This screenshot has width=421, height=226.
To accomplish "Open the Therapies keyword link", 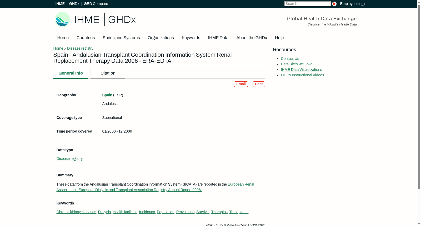I will point(219,212).
